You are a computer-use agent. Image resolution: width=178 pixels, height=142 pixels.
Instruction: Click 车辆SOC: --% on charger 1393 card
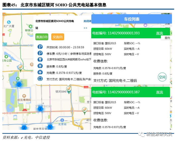click(x=132, y=43)
